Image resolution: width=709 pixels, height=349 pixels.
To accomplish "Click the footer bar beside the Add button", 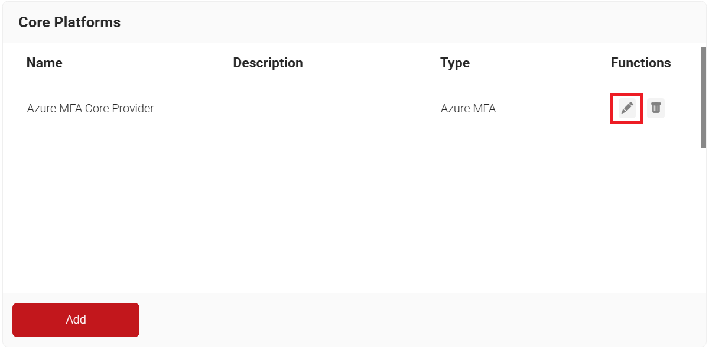I will coord(414,320).
